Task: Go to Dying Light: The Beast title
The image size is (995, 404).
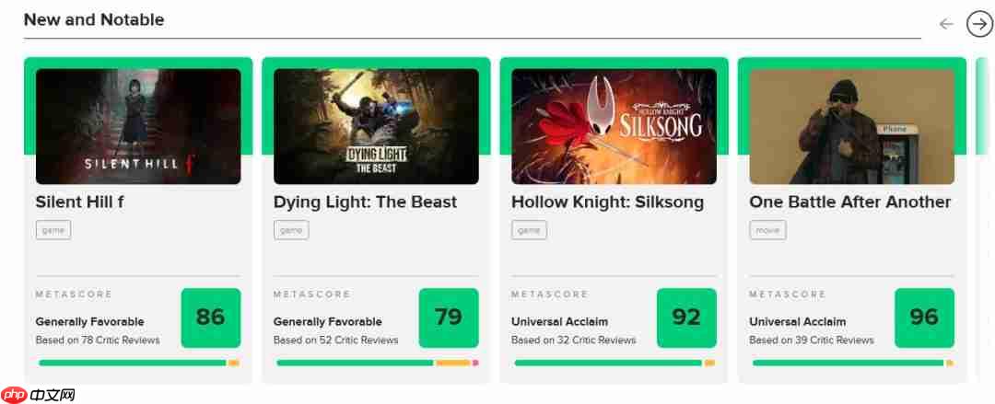Action: 365,202
